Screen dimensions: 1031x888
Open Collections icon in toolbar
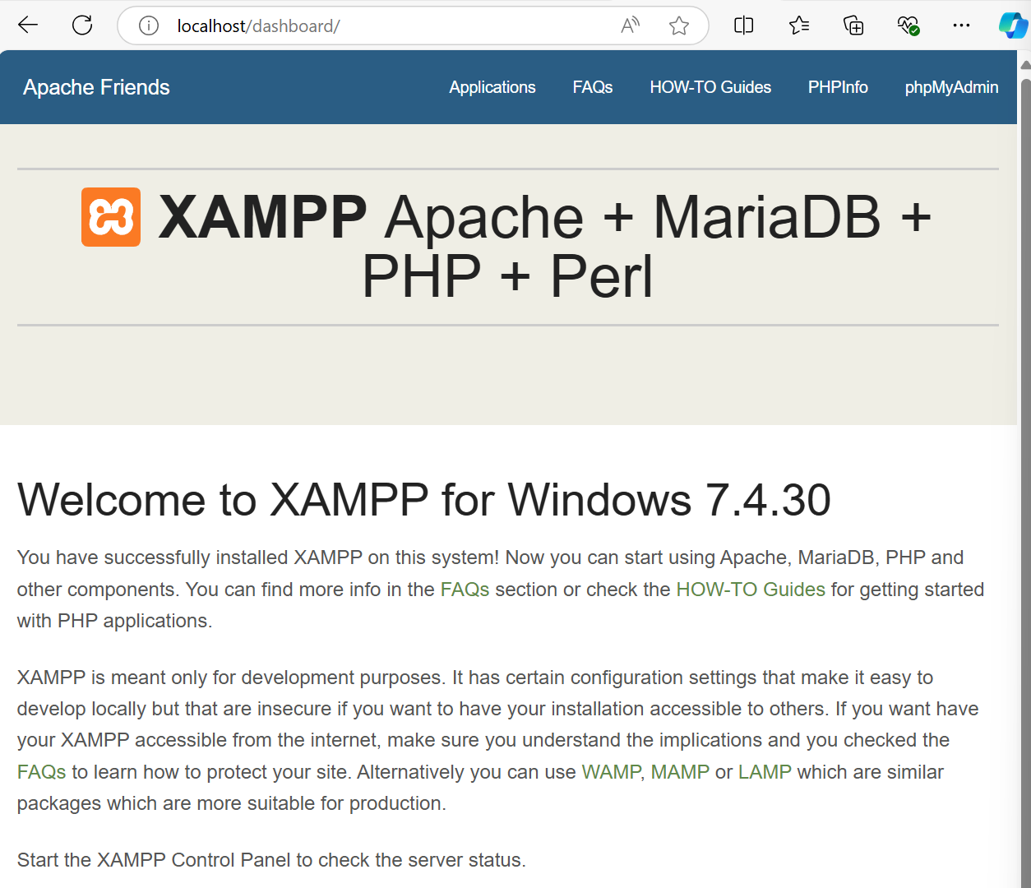click(853, 25)
